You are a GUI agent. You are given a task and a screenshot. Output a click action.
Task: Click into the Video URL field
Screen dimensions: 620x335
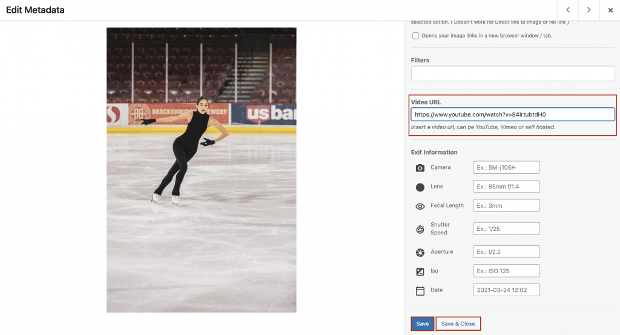coord(512,114)
